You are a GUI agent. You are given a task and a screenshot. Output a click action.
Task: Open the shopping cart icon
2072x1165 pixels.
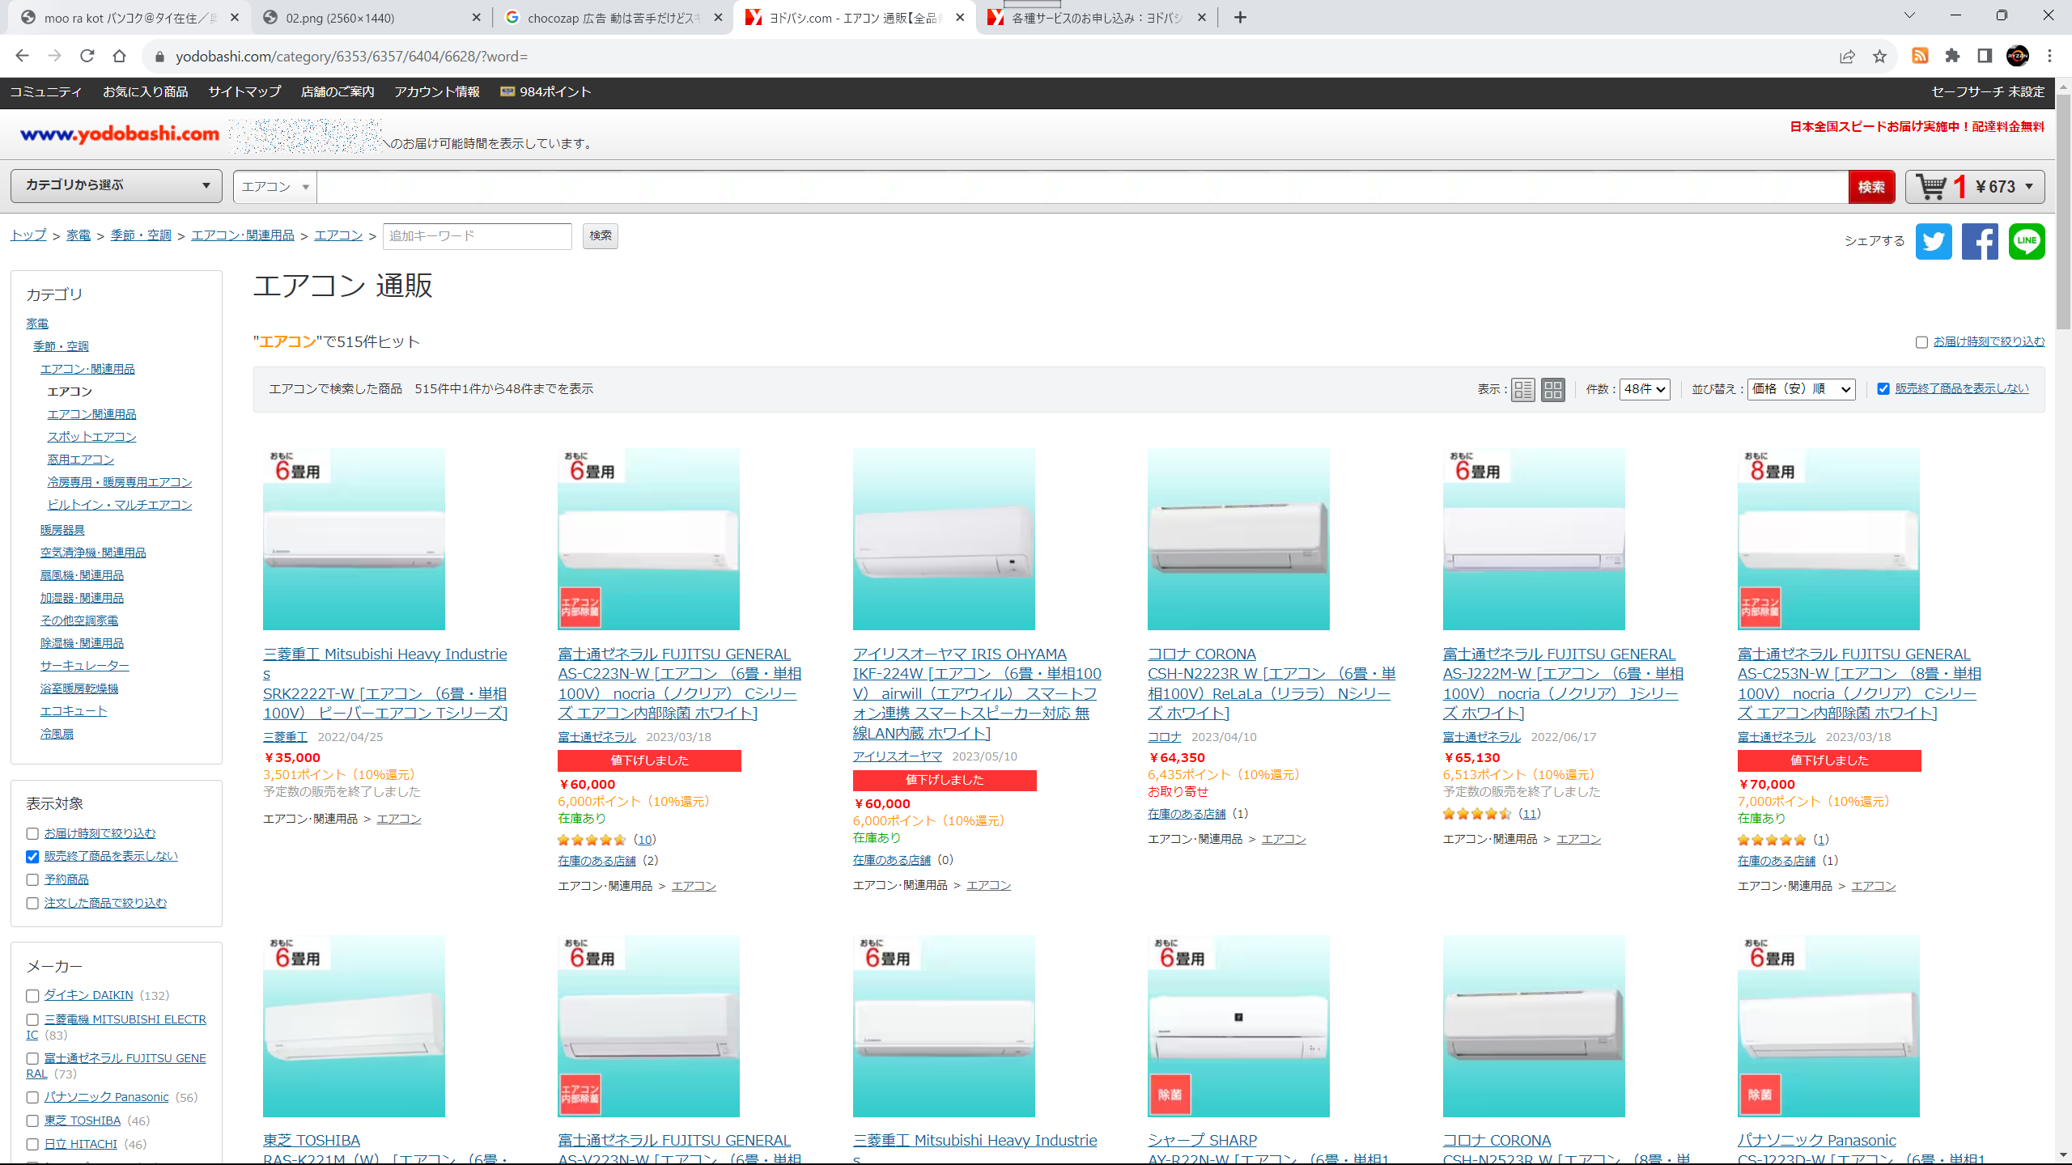coord(1932,187)
